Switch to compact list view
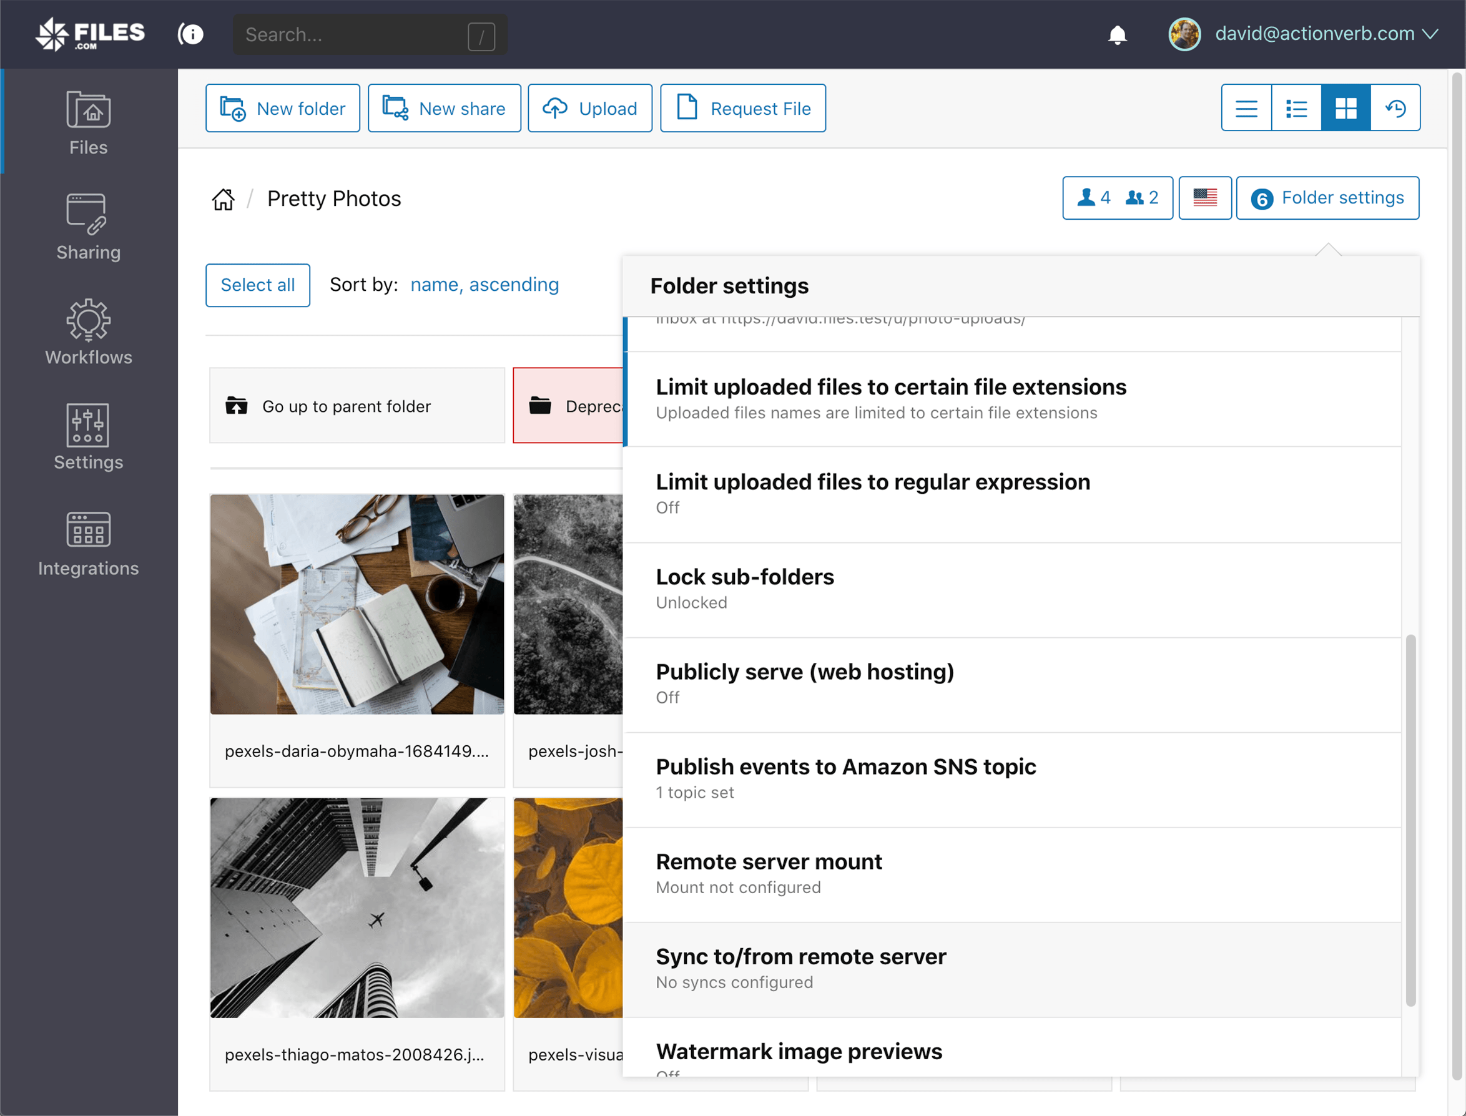The height and width of the screenshot is (1116, 1466). [x=1246, y=108]
